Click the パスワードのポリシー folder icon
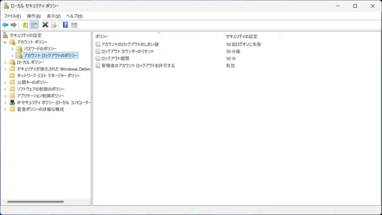Screen dimensions: 382x215 click(x=19, y=49)
